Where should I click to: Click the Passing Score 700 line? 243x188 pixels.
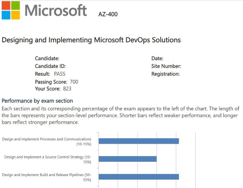pyautogui.click(x=57, y=82)
